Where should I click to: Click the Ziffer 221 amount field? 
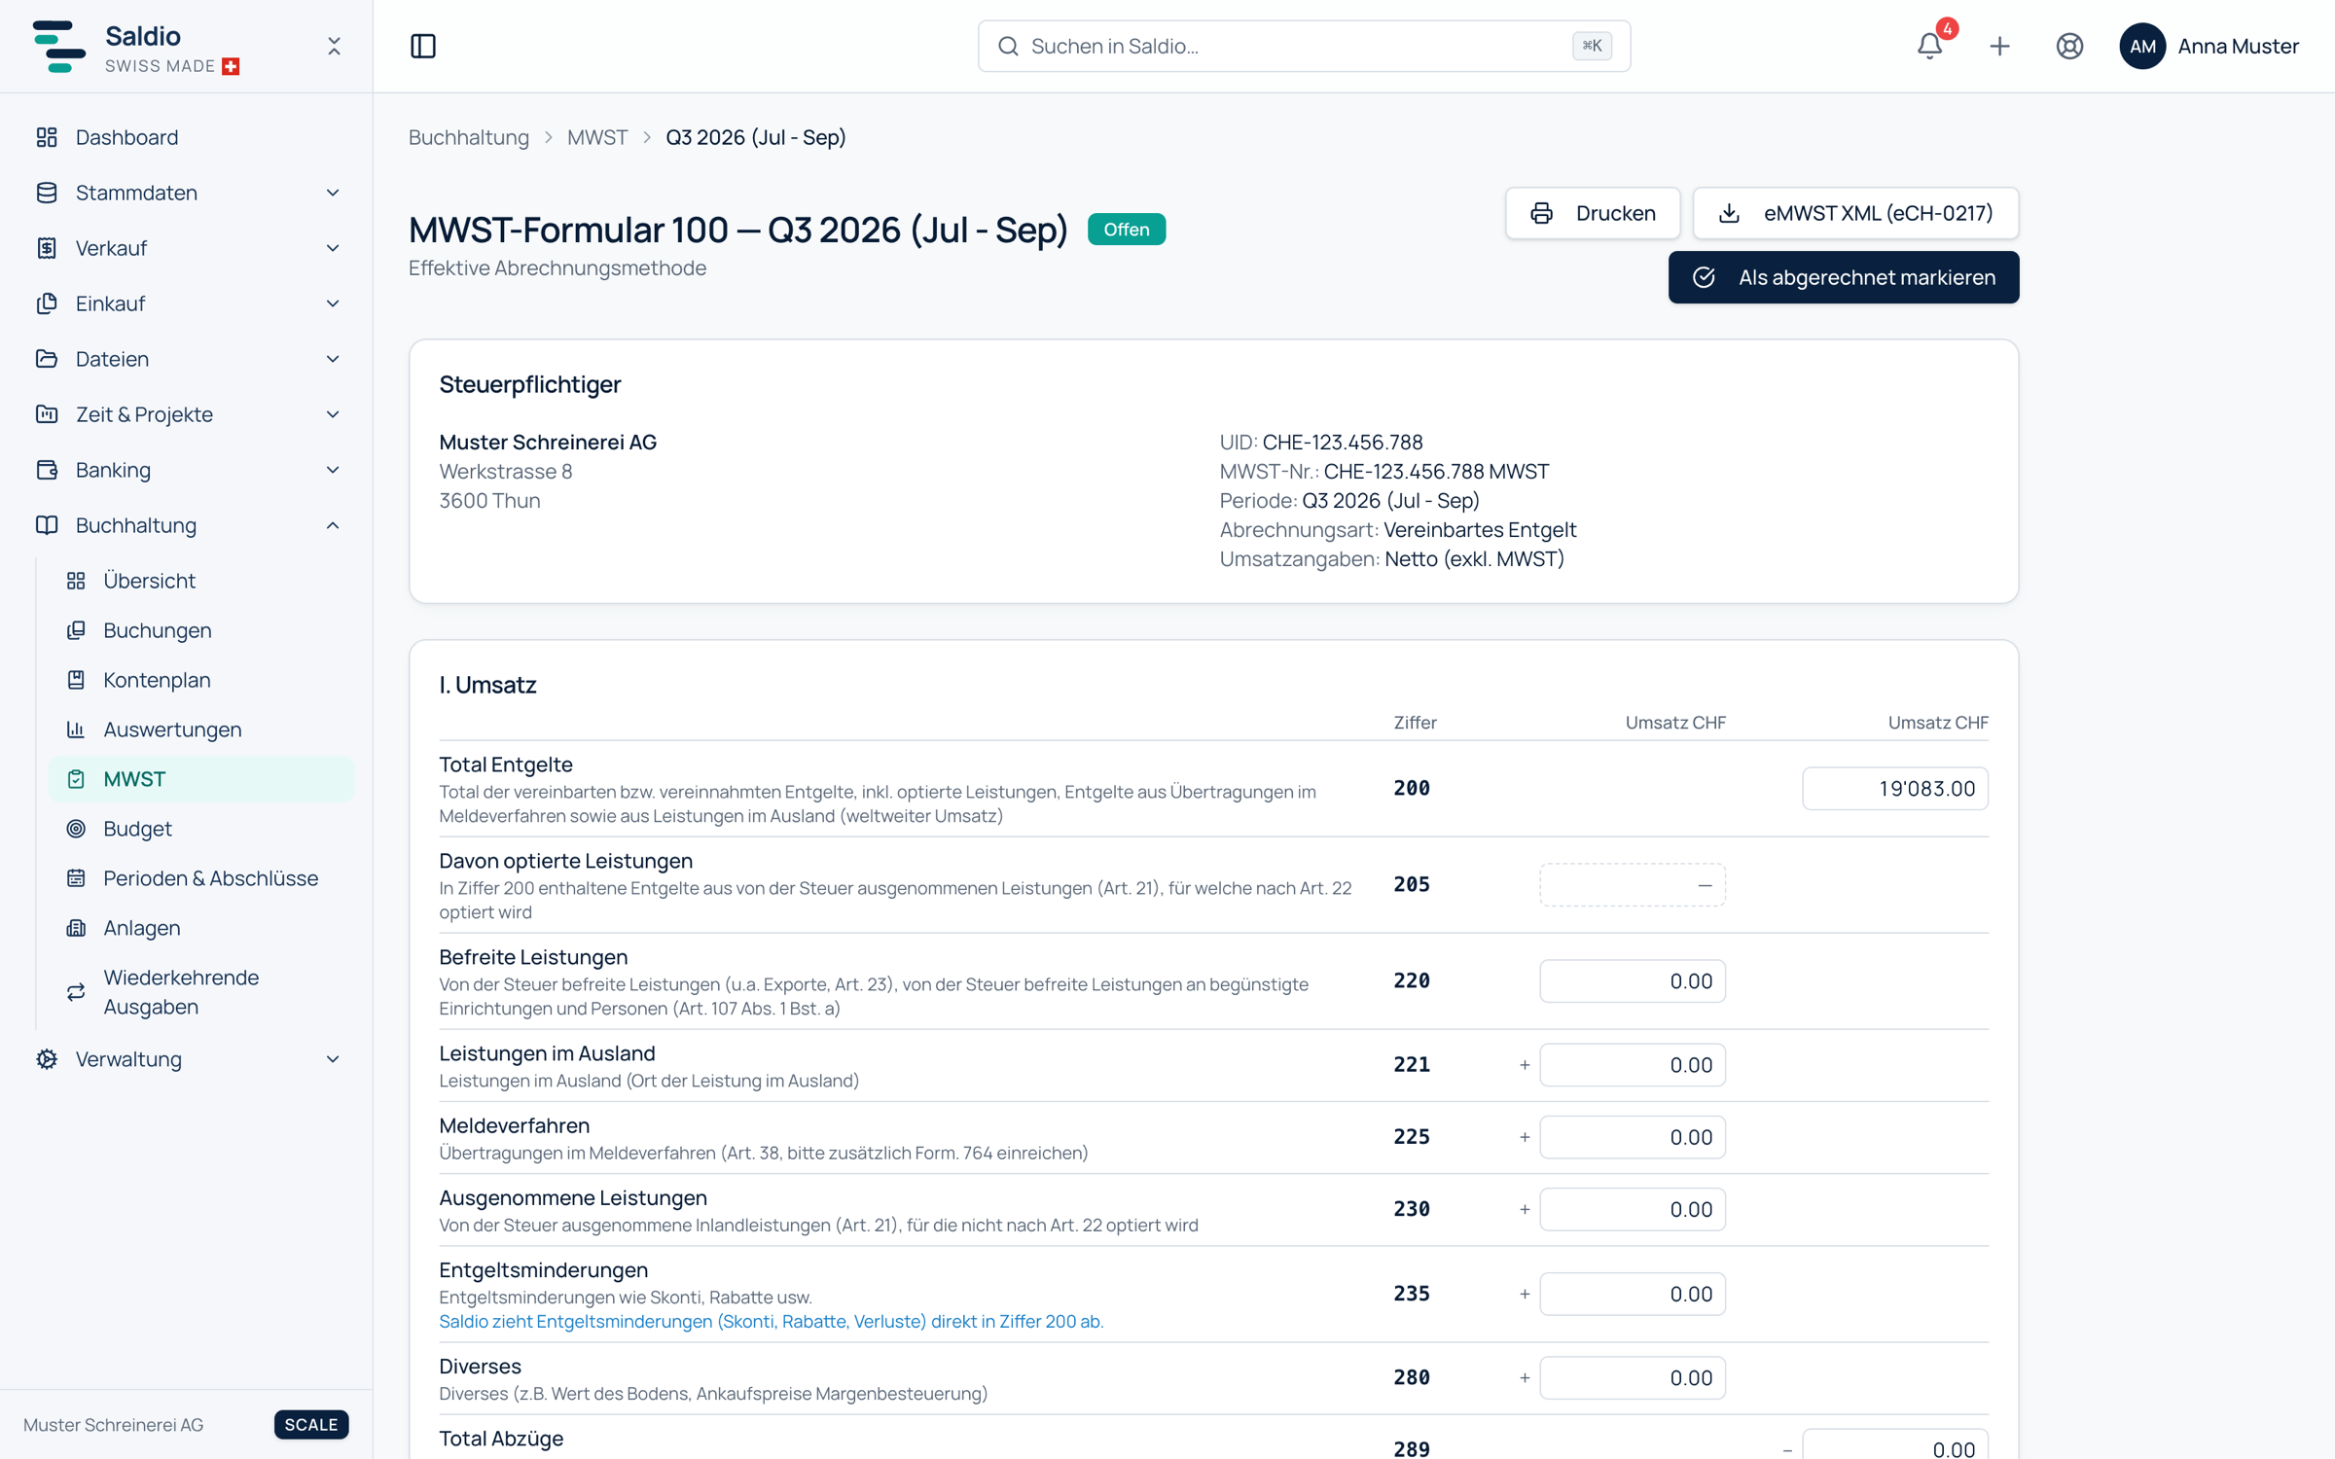click(x=1633, y=1065)
